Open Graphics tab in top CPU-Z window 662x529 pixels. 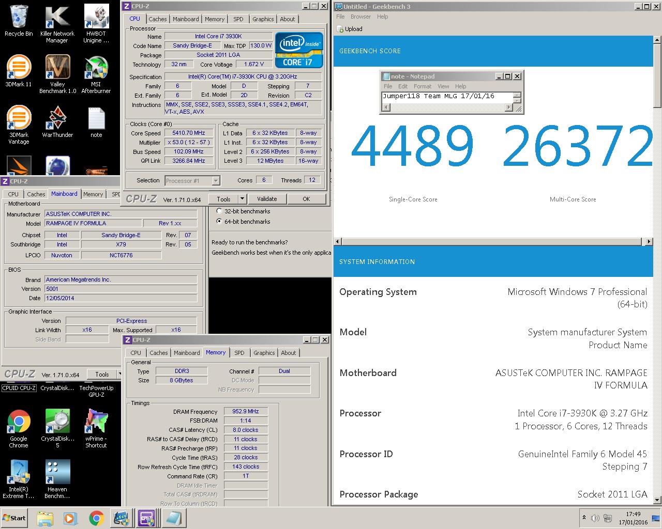(263, 19)
